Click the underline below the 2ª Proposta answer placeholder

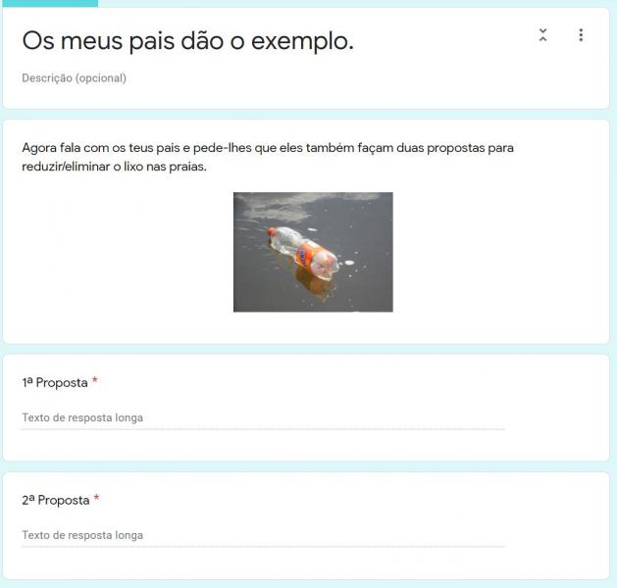click(x=263, y=546)
